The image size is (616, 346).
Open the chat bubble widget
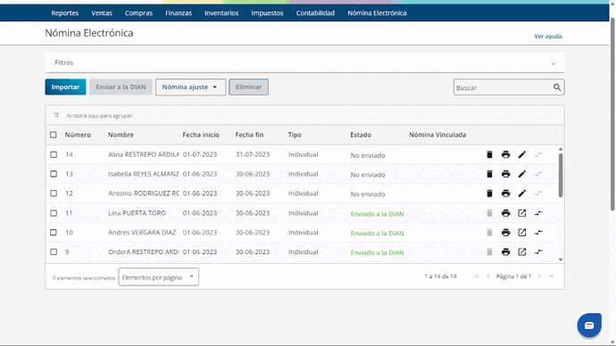[589, 325]
